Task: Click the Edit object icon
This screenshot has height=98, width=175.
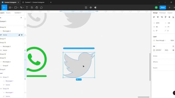Action: click(86, 8)
